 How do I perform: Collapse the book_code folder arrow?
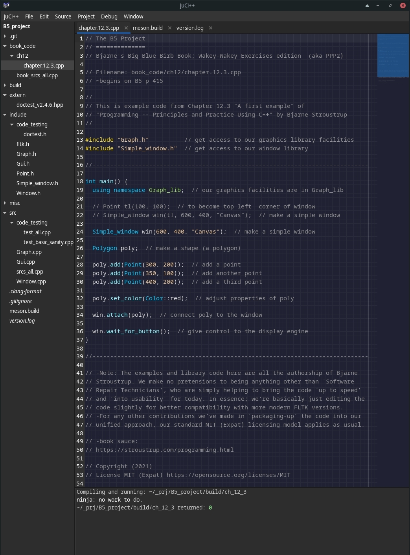(x=5, y=46)
